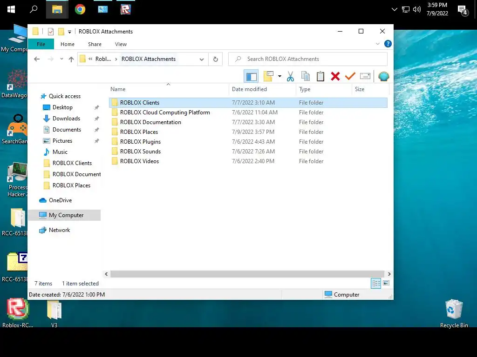Switch to details view layout icon

click(x=376, y=283)
